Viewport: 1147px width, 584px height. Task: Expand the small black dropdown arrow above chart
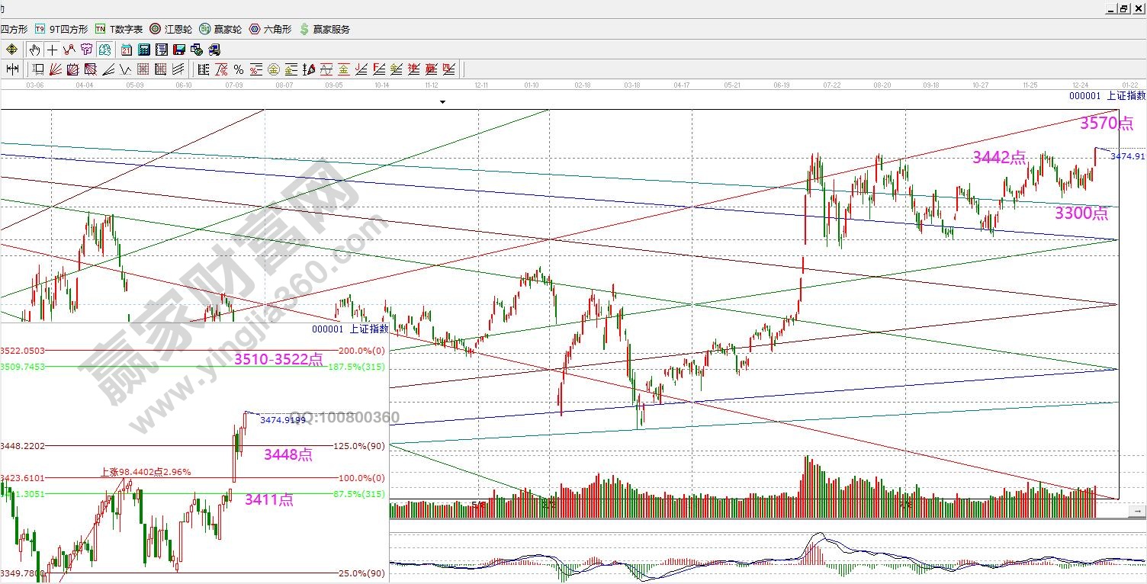tap(442, 101)
